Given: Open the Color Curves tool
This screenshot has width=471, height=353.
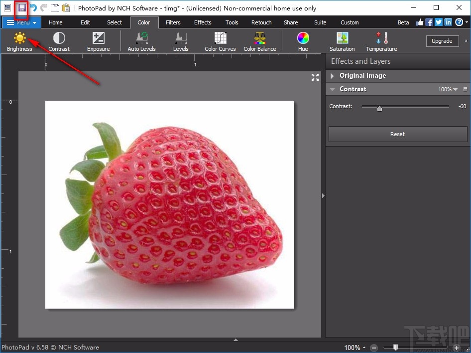Looking at the screenshot, I should tap(220, 41).
